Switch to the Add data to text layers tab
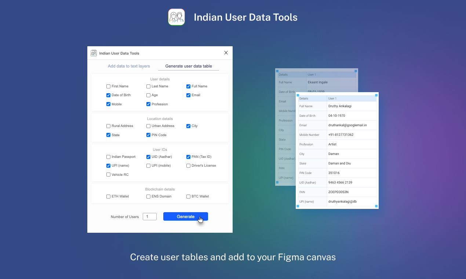 129,66
